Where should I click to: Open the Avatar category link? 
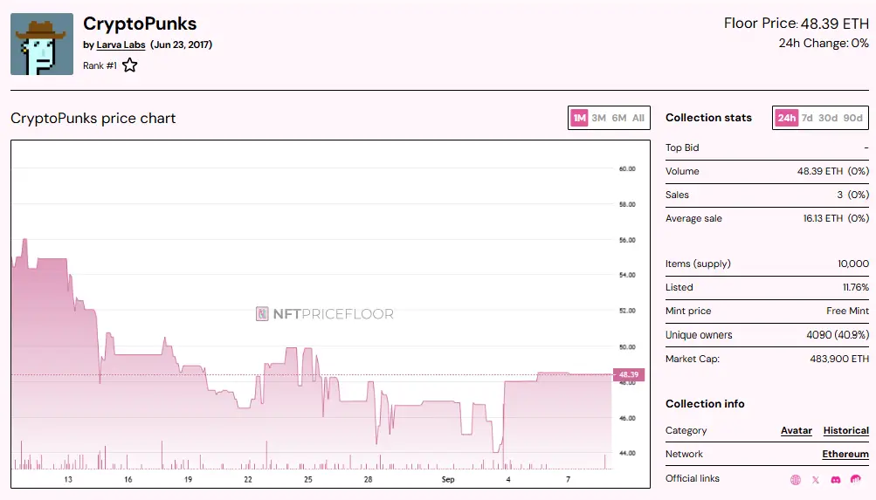tap(796, 430)
